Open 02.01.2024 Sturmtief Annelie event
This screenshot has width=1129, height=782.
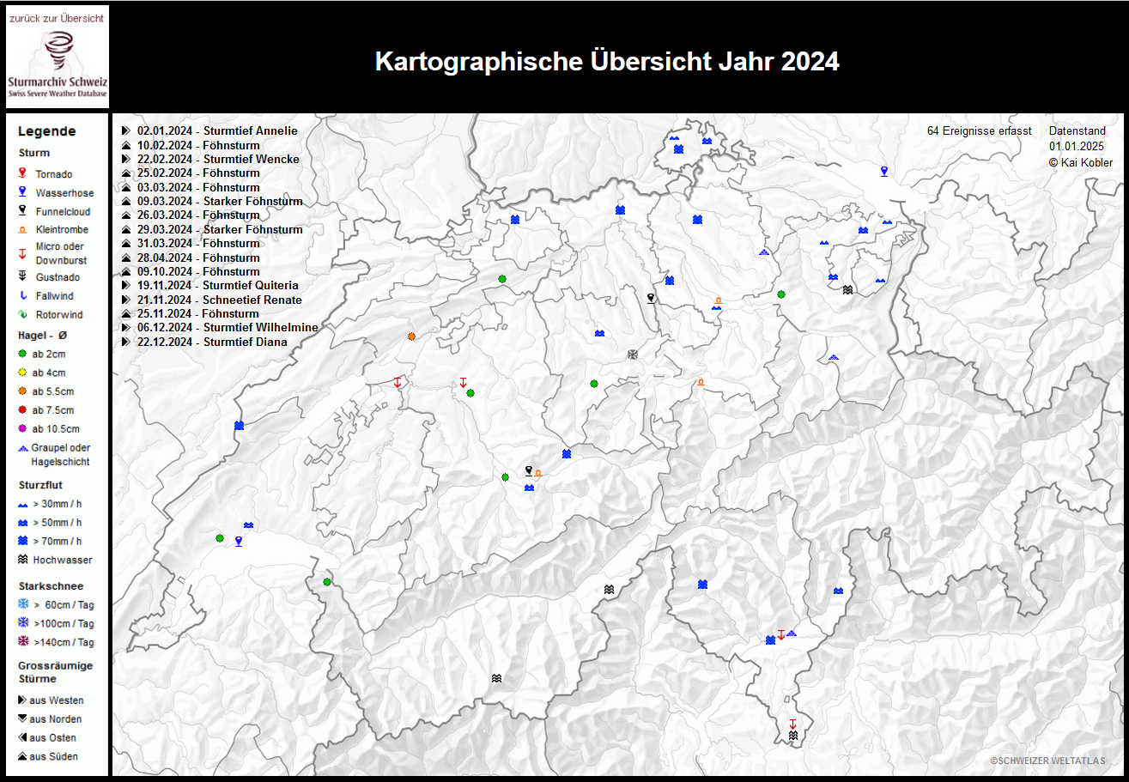tap(217, 130)
